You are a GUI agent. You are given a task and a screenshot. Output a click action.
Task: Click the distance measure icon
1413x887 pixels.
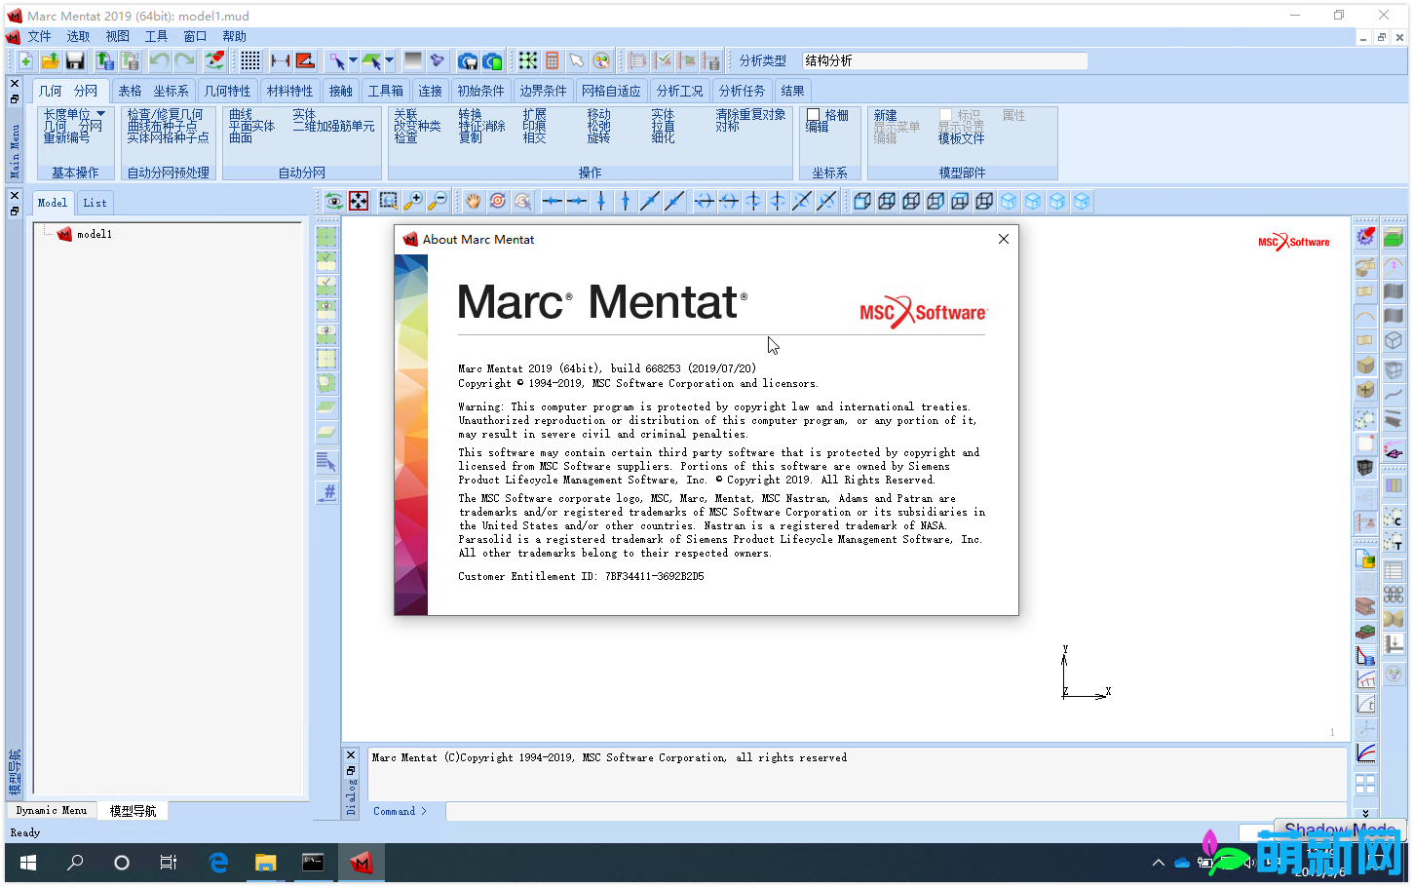(x=281, y=60)
